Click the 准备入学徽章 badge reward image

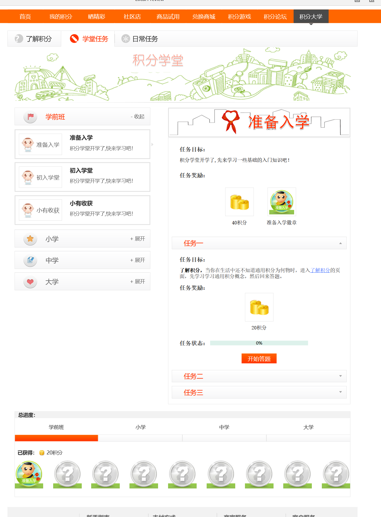[282, 202]
